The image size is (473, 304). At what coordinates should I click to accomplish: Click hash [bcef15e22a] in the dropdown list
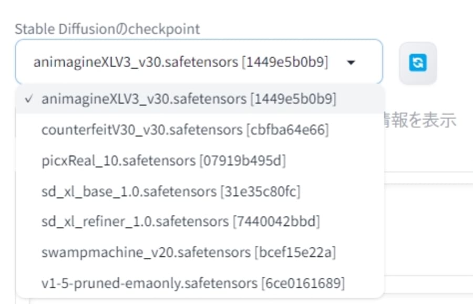click(x=295, y=253)
